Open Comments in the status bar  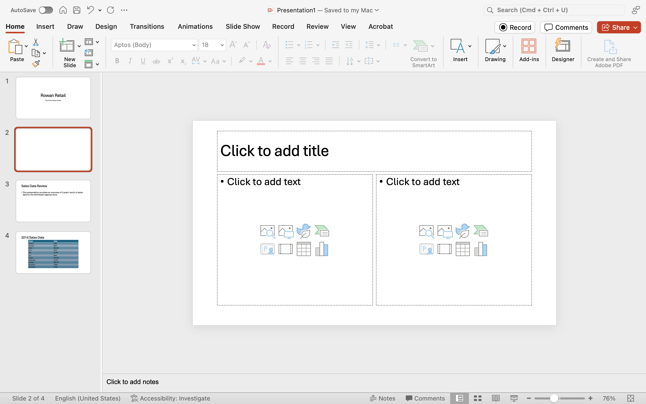point(425,398)
